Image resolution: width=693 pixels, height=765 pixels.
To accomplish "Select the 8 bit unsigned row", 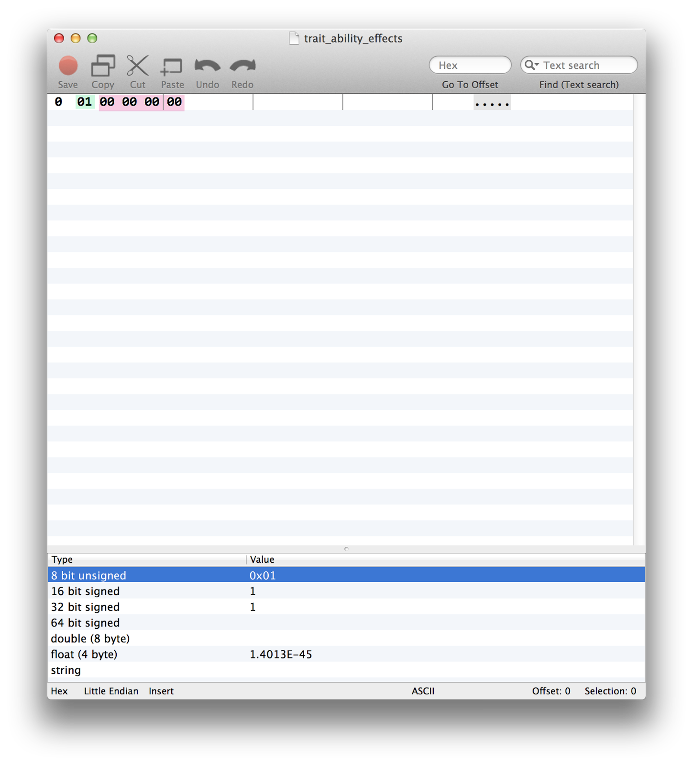I will click(x=346, y=575).
